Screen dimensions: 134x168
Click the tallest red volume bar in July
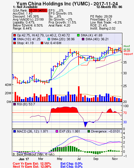79,94
